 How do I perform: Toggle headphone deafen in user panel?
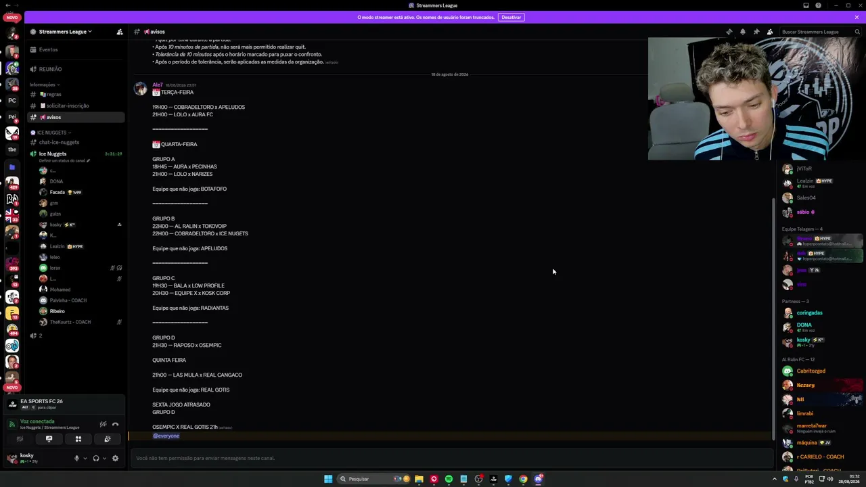point(96,458)
